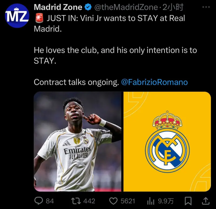Open the share post icon
The width and height of the screenshot is (216, 209).
[206, 201]
